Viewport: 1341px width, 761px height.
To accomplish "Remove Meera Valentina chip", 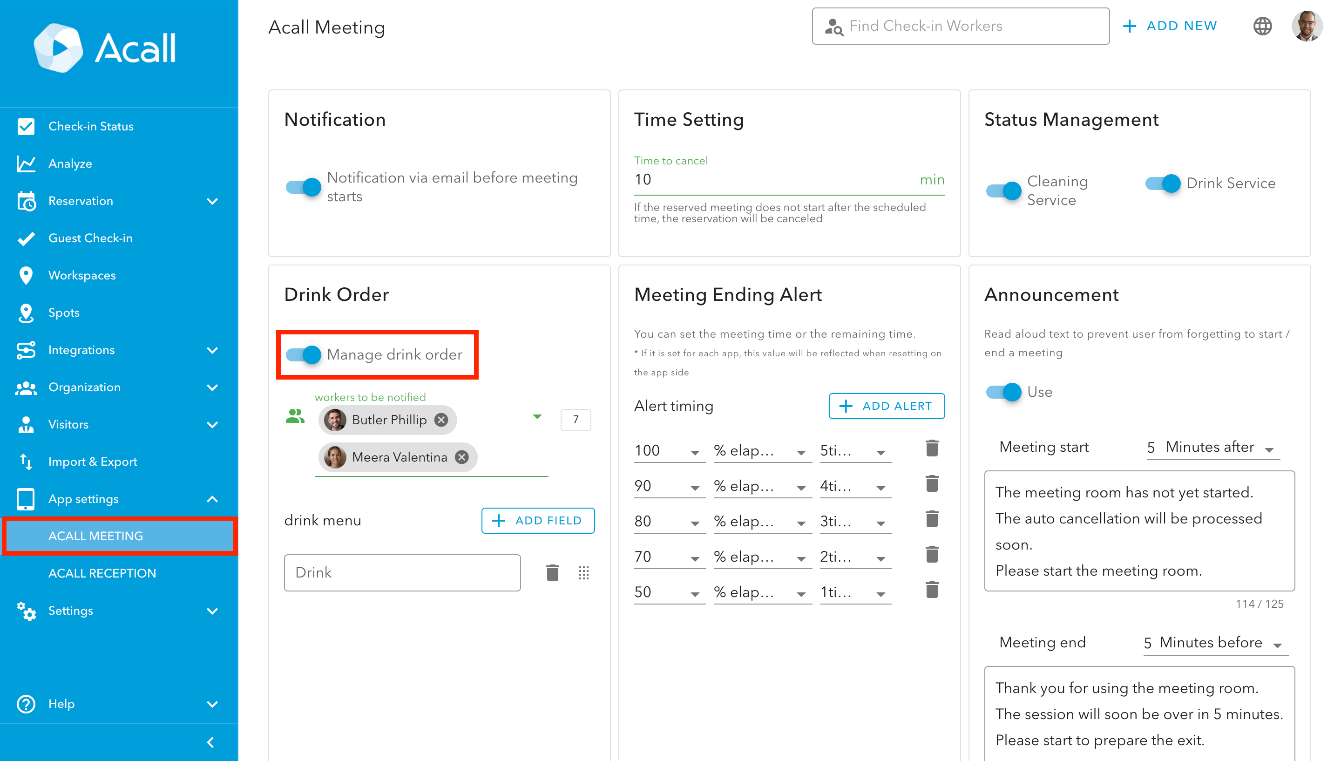I will [461, 457].
